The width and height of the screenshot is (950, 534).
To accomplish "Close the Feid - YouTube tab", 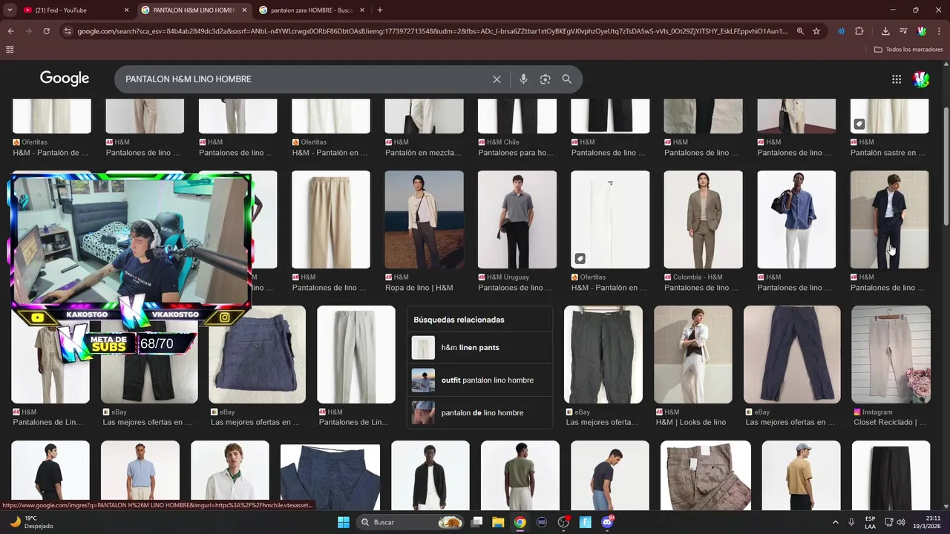I will coord(126,10).
